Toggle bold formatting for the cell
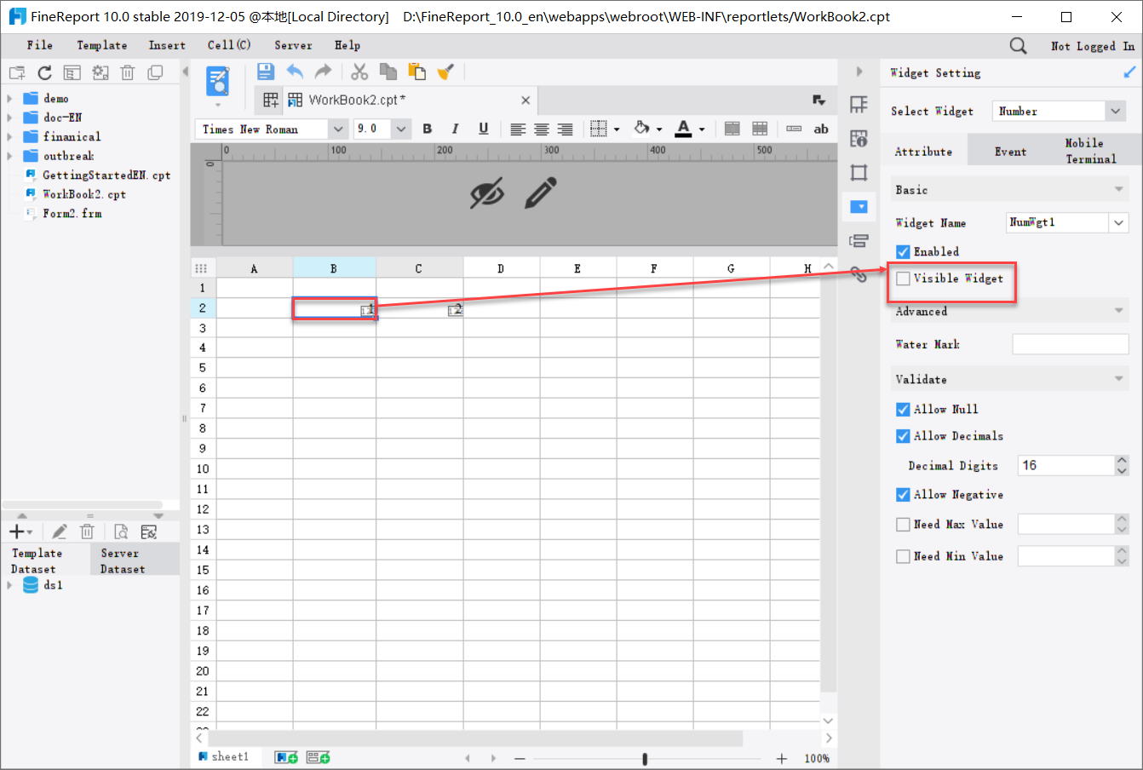 point(427,129)
